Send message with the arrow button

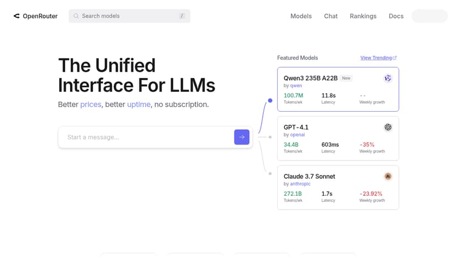(242, 137)
